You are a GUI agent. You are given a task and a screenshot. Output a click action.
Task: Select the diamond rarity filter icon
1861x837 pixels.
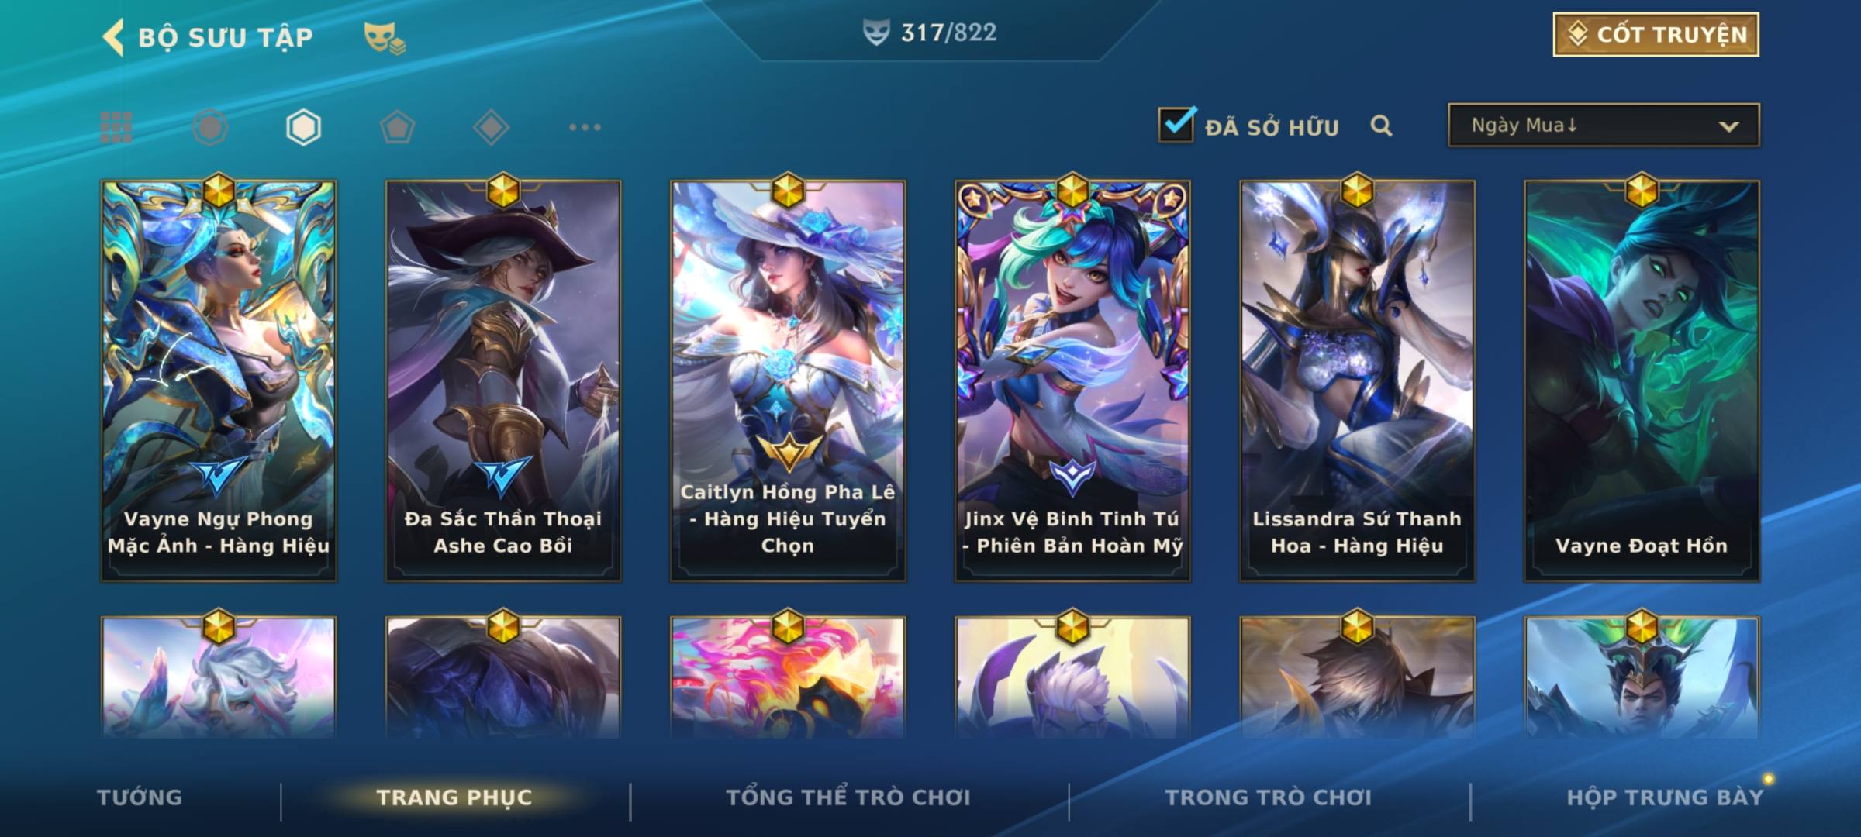click(491, 127)
